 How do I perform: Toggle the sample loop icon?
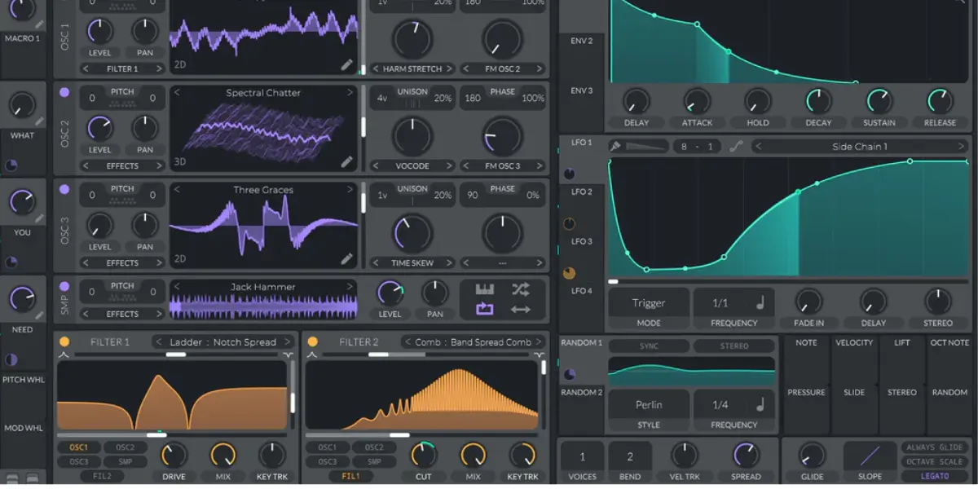[485, 310]
